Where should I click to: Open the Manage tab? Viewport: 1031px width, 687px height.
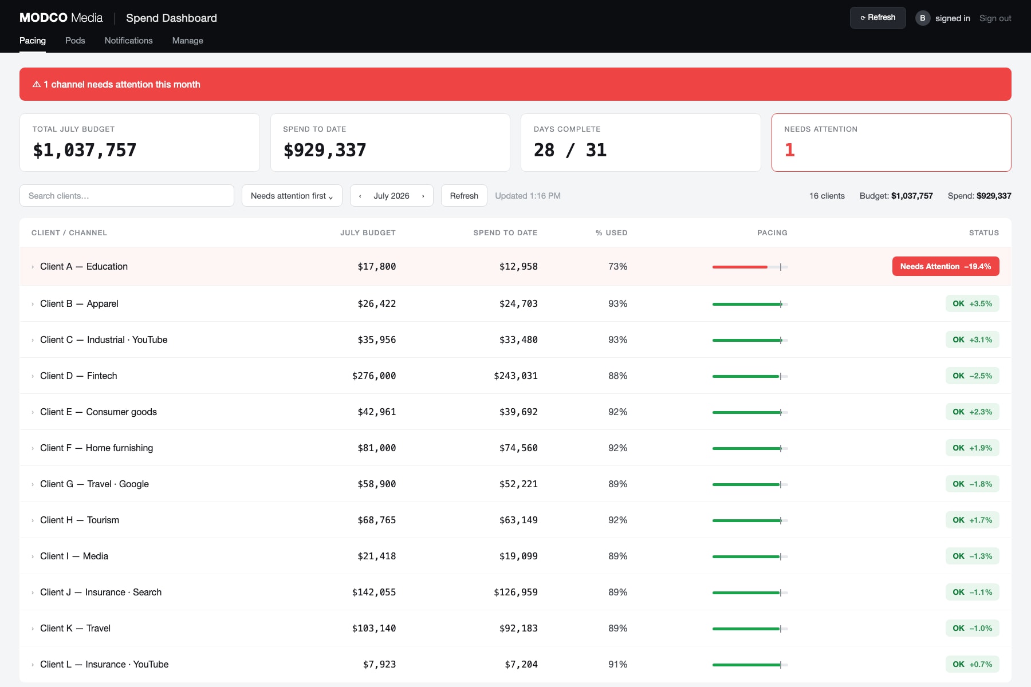(188, 41)
